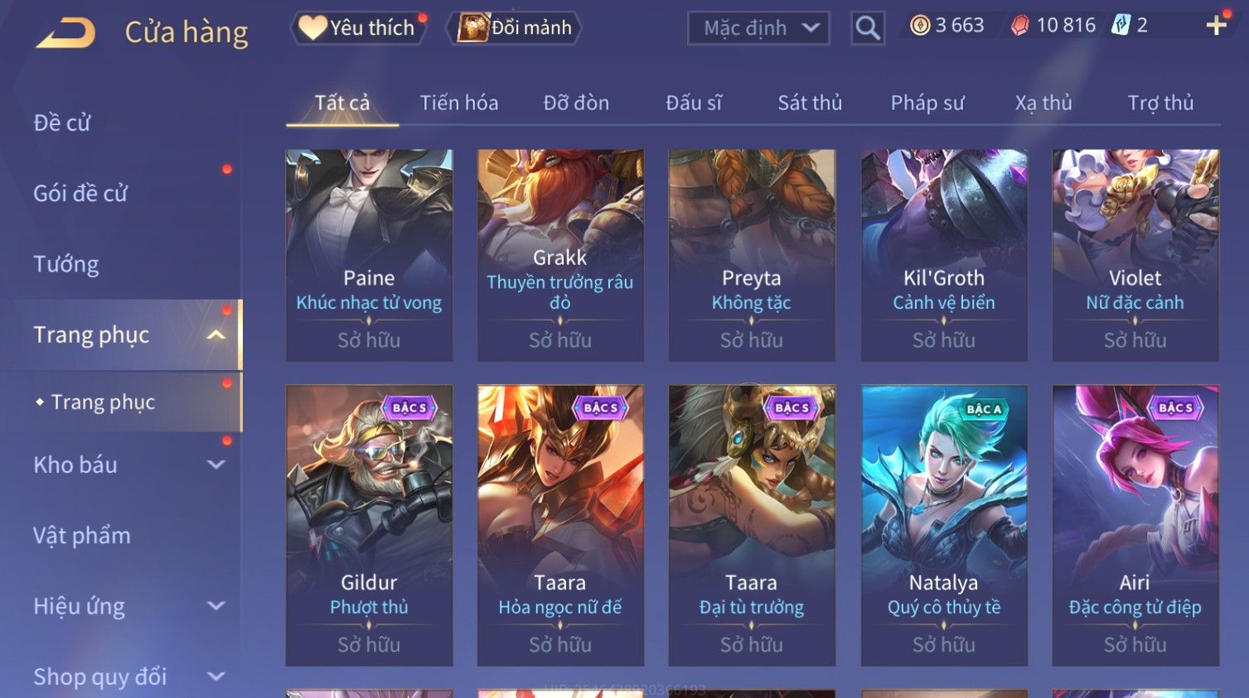Open the search magnifier icon

[868, 28]
